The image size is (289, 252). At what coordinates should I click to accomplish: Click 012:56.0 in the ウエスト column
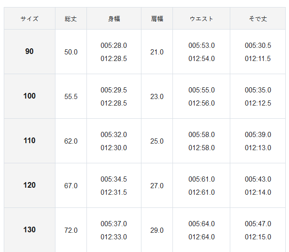202,103
